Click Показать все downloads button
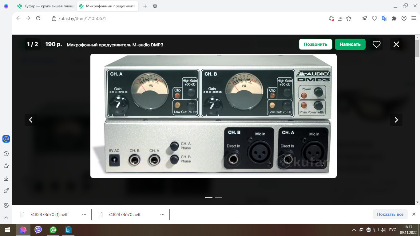The width and height of the screenshot is (420, 236). [x=390, y=214]
